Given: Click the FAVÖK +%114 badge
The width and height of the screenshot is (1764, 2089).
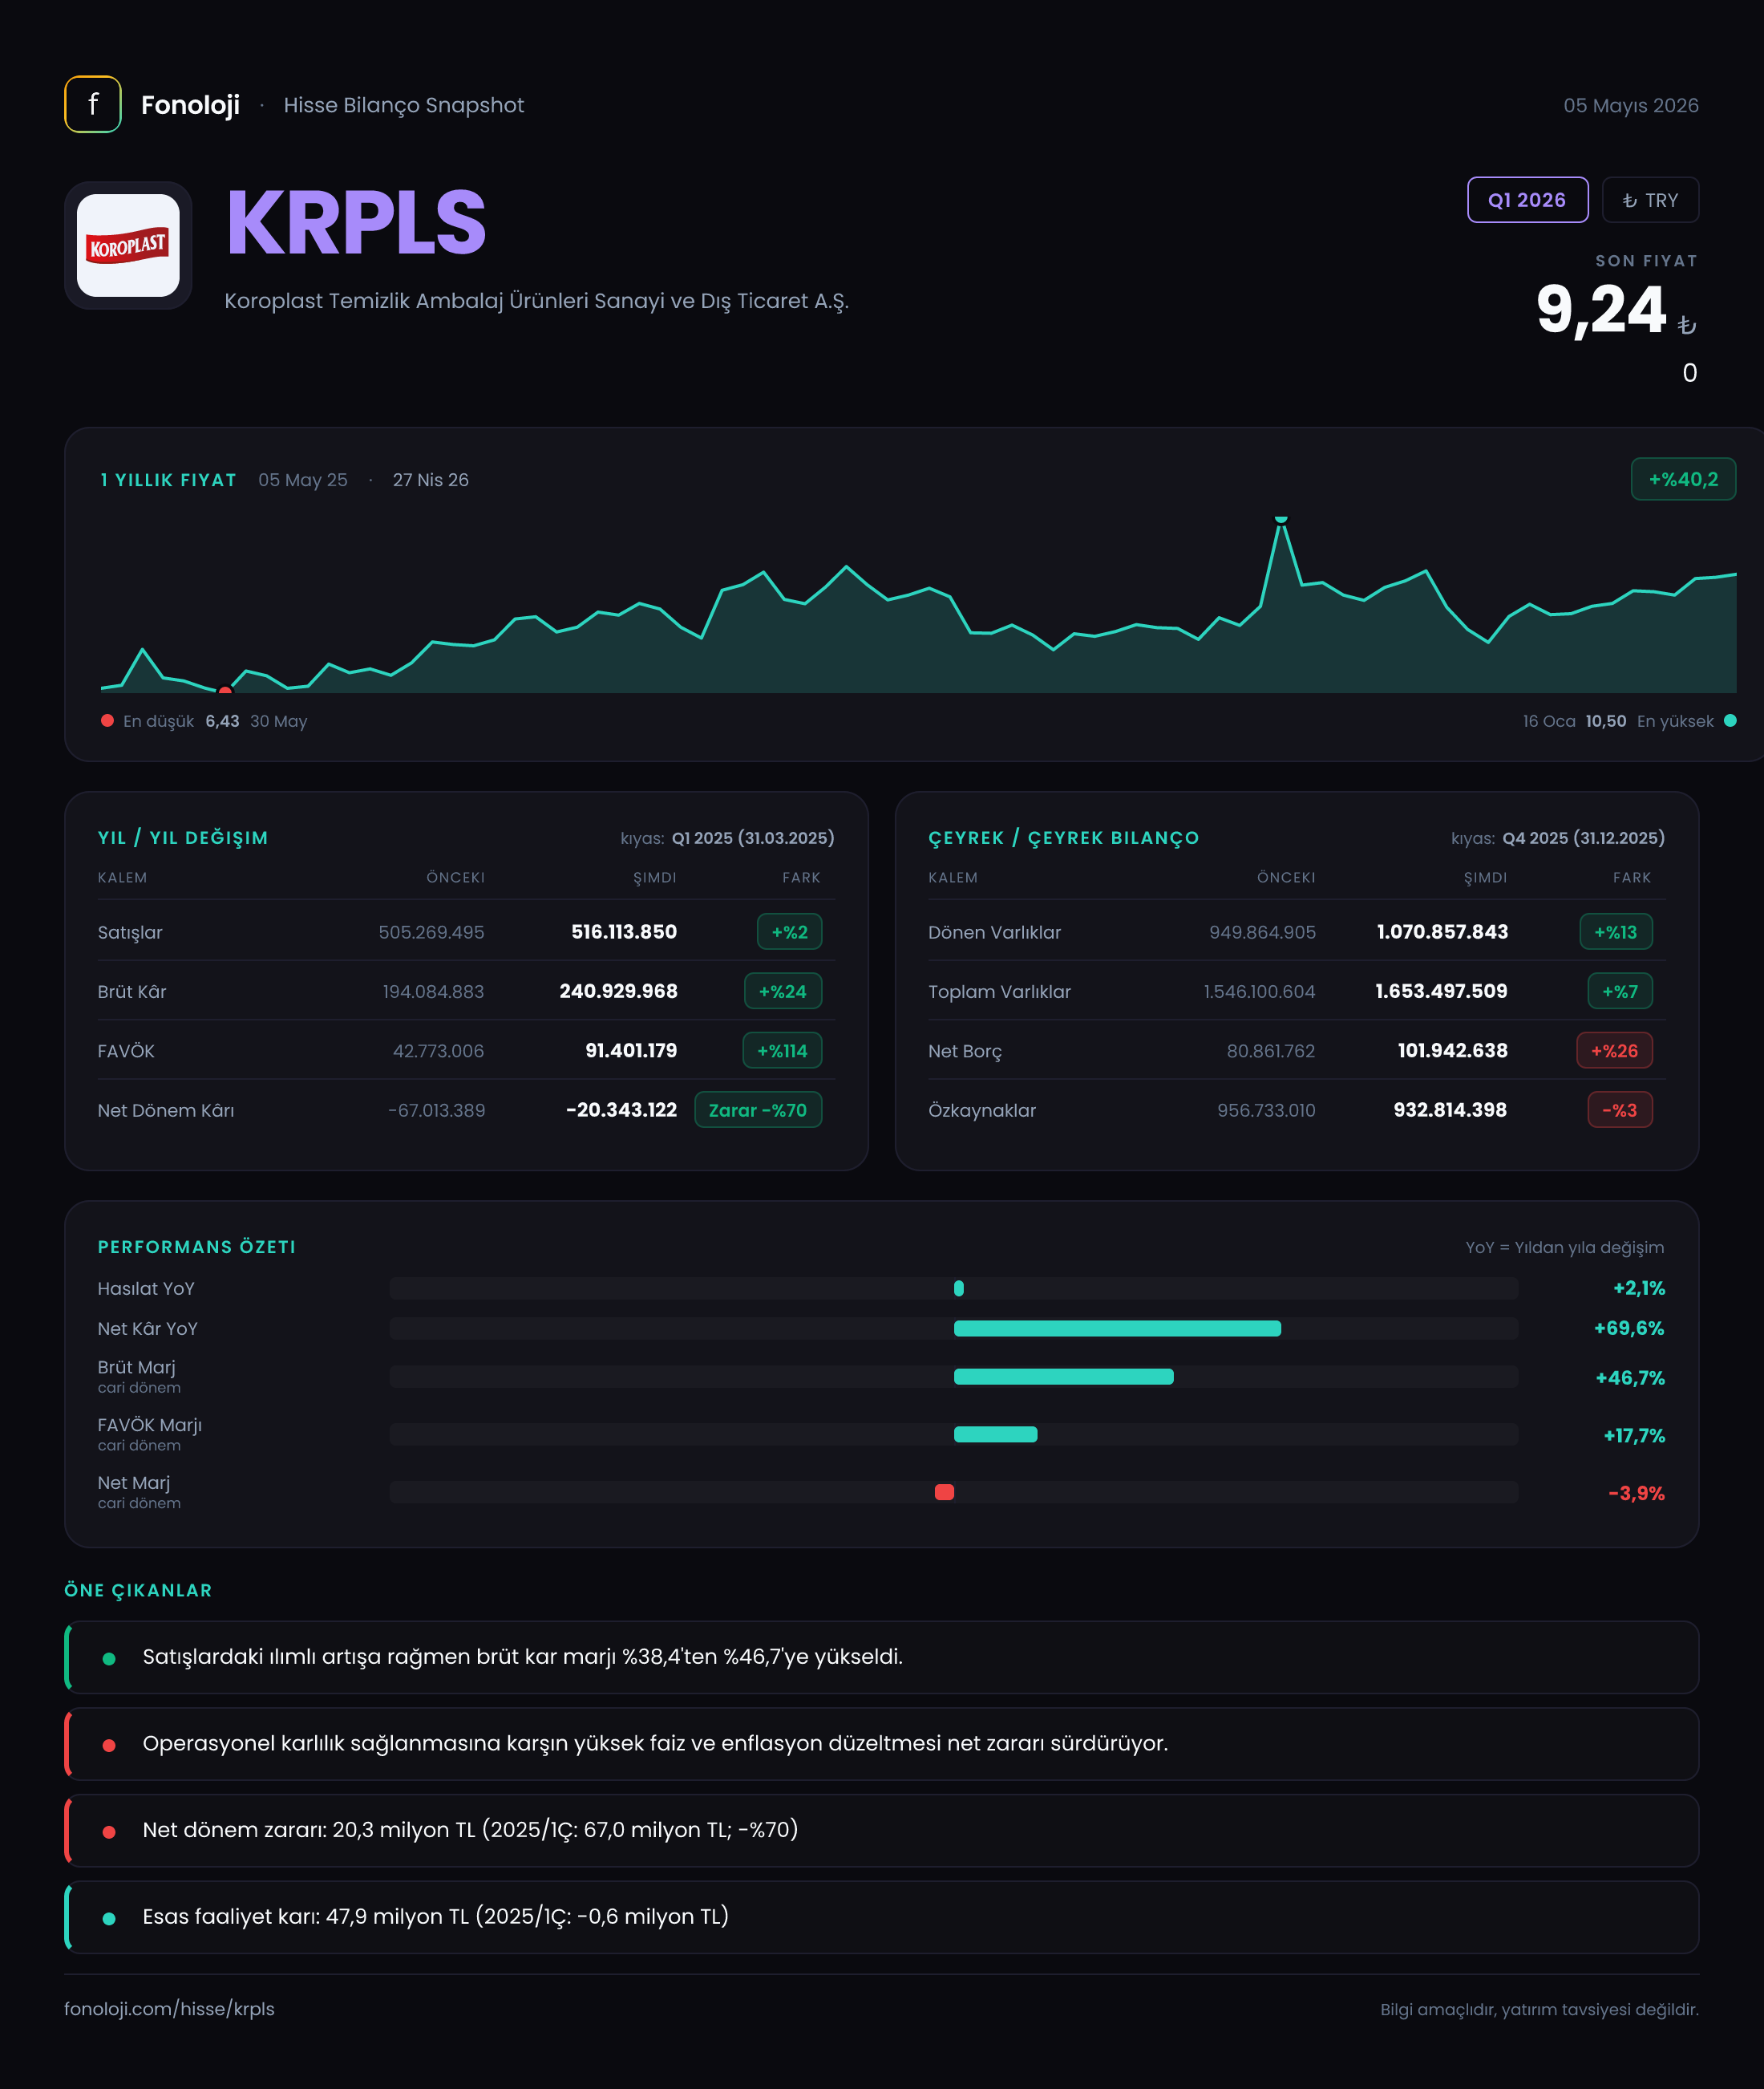Looking at the screenshot, I should (782, 1050).
